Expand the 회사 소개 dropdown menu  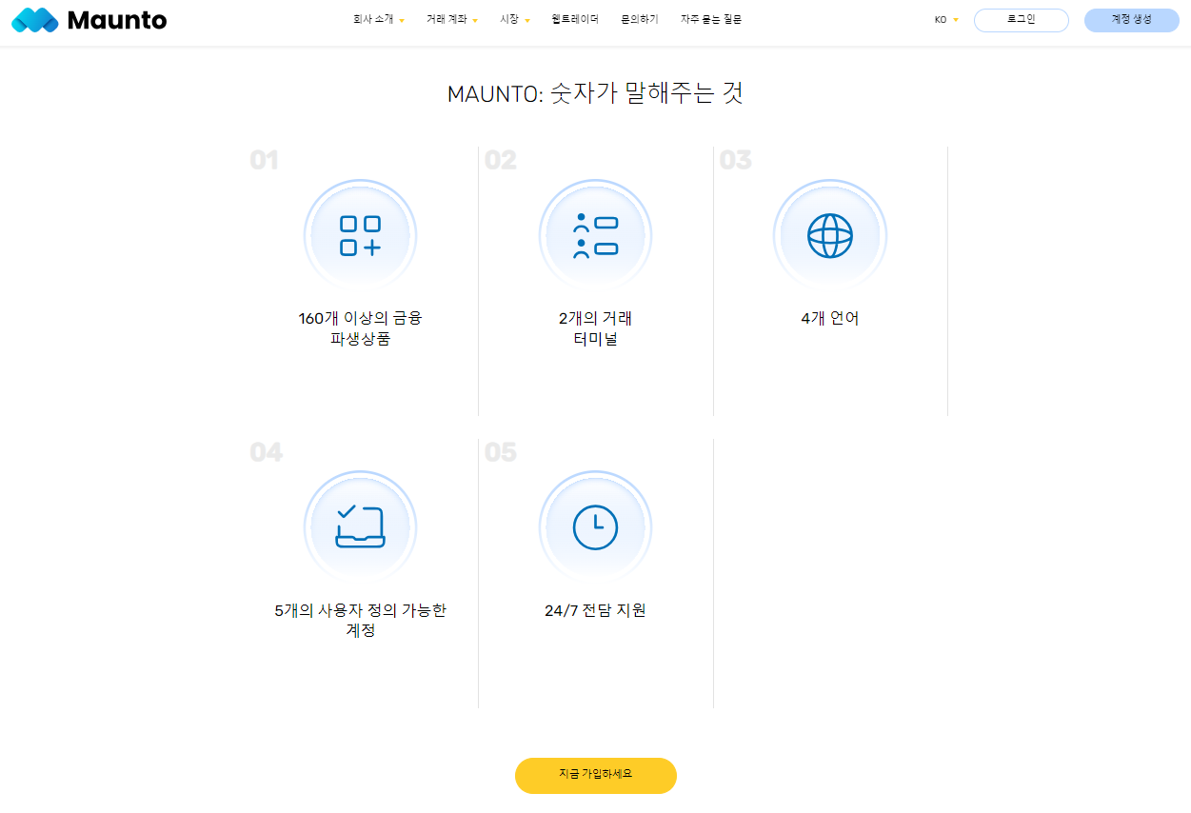pos(379,19)
